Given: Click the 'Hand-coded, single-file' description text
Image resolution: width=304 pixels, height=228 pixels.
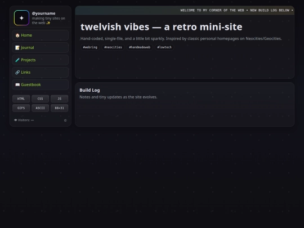Looking at the screenshot, I should [181, 39].
